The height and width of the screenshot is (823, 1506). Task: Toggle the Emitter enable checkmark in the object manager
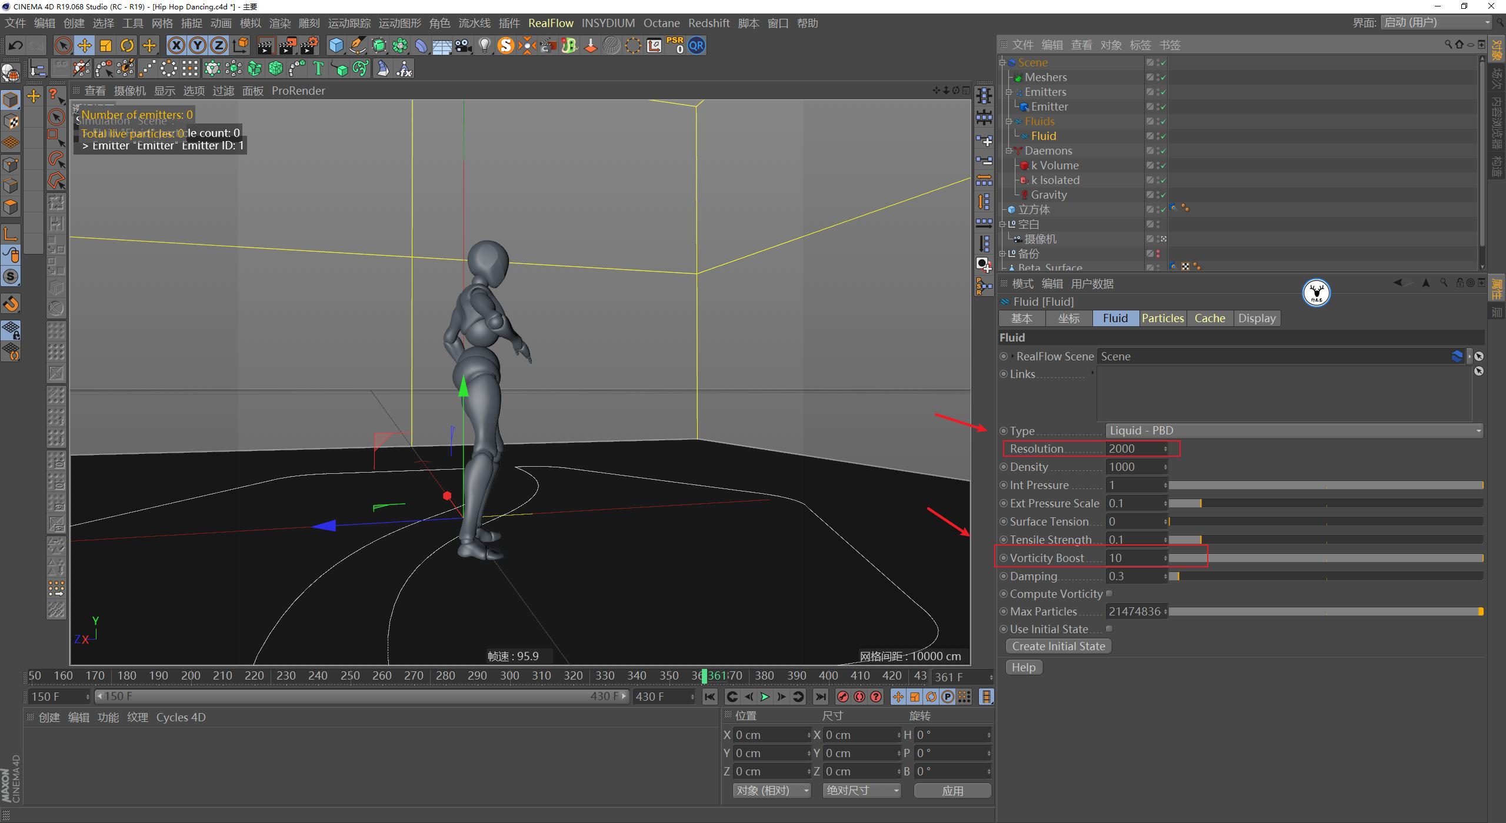click(1162, 106)
